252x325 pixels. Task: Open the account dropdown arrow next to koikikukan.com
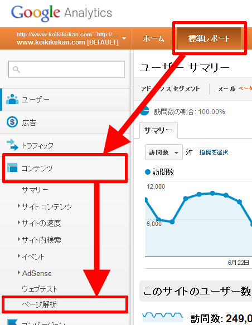[x=124, y=38]
